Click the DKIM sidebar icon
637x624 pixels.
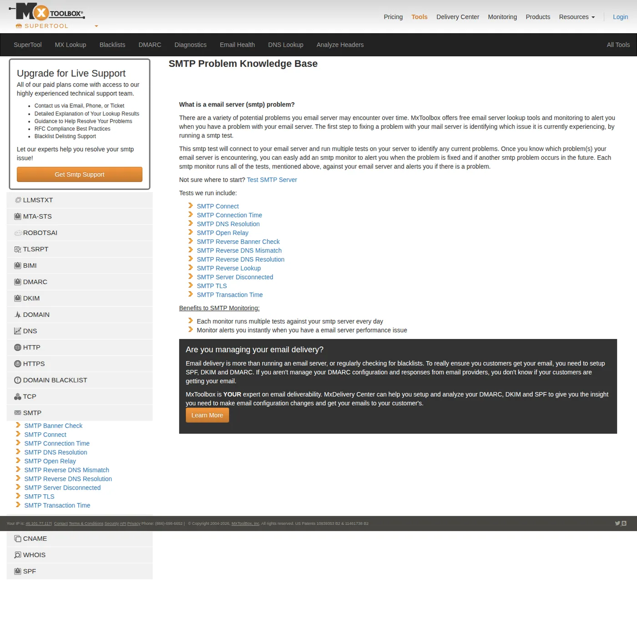[x=18, y=299]
